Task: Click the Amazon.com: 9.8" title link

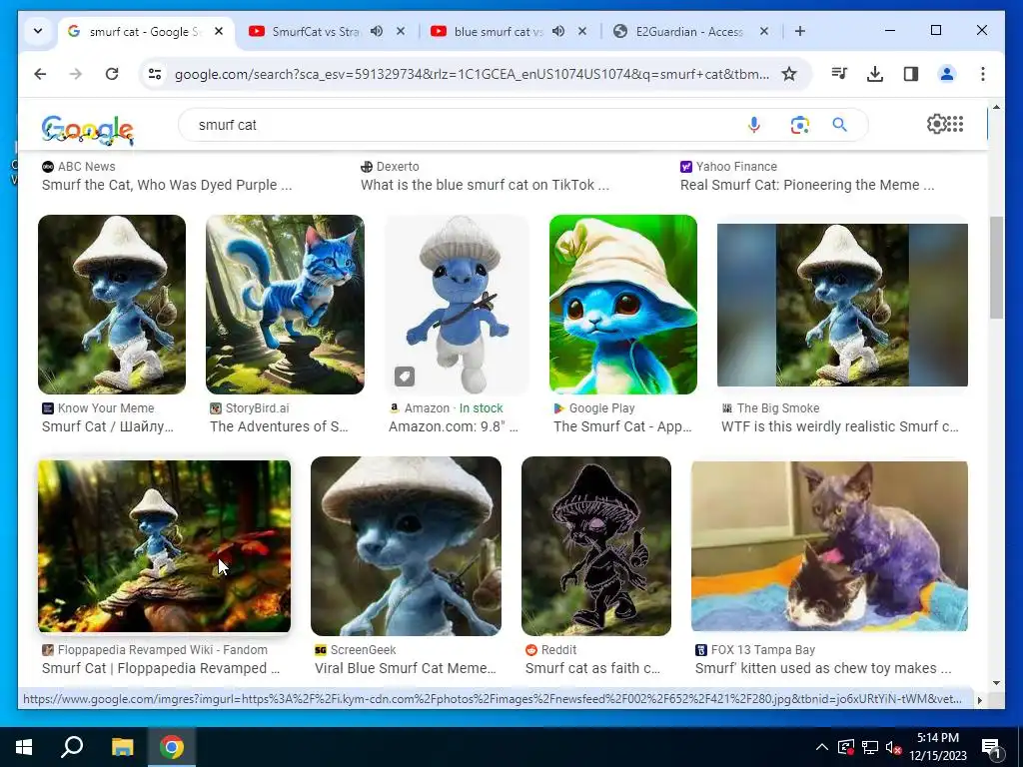Action: [454, 426]
